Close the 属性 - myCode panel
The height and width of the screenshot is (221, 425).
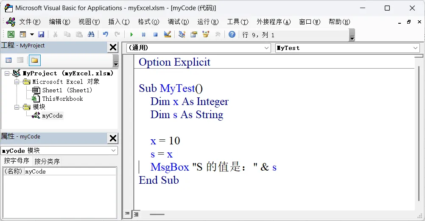click(113, 138)
